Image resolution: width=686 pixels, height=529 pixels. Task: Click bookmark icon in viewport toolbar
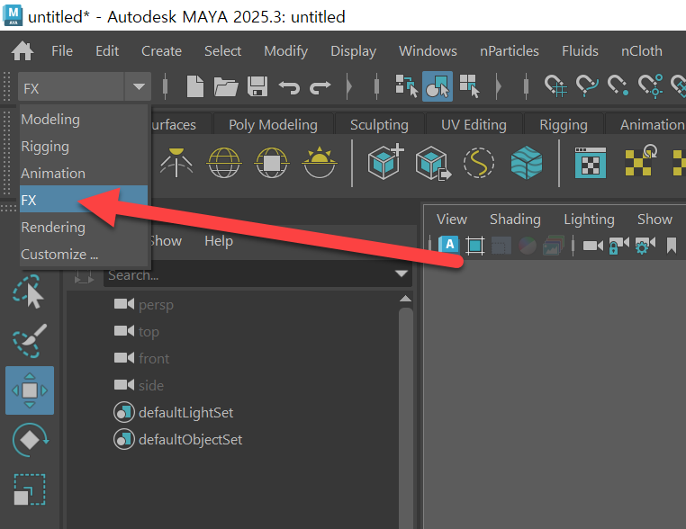pyautogui.click(x=672, y=246)
